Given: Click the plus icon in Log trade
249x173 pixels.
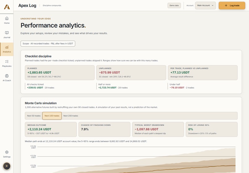Looking at the screenshot, I should point(226,5).
